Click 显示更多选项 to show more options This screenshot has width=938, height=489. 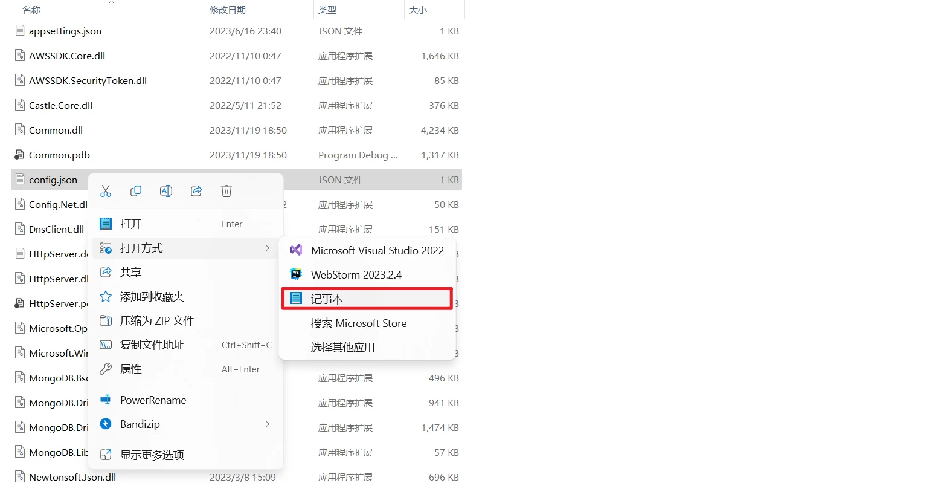152,455
